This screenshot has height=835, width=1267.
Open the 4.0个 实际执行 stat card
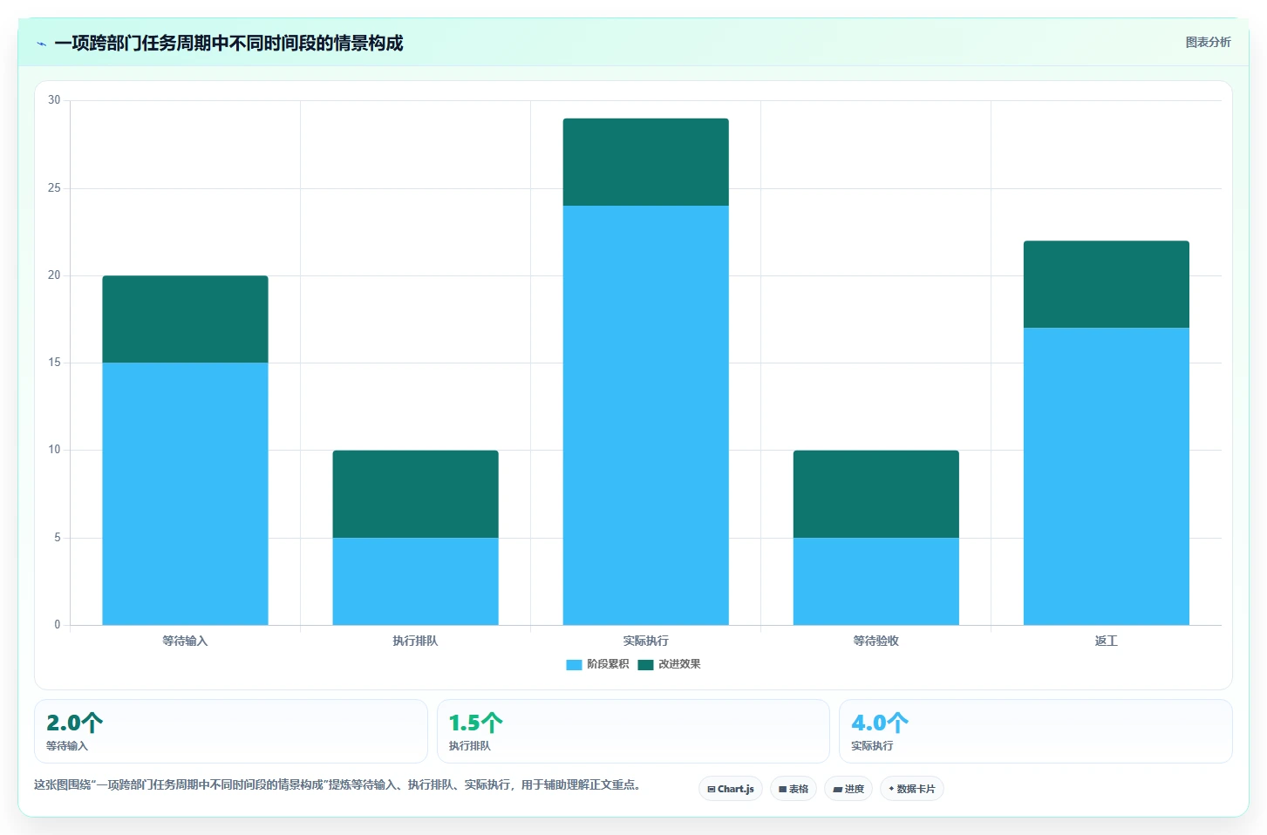point(1036,731)
